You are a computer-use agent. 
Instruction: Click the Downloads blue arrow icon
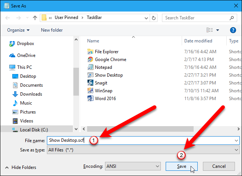pyautogui.click(x=15, y=94)
